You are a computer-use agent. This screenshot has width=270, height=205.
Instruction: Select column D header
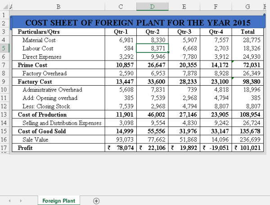152,7
